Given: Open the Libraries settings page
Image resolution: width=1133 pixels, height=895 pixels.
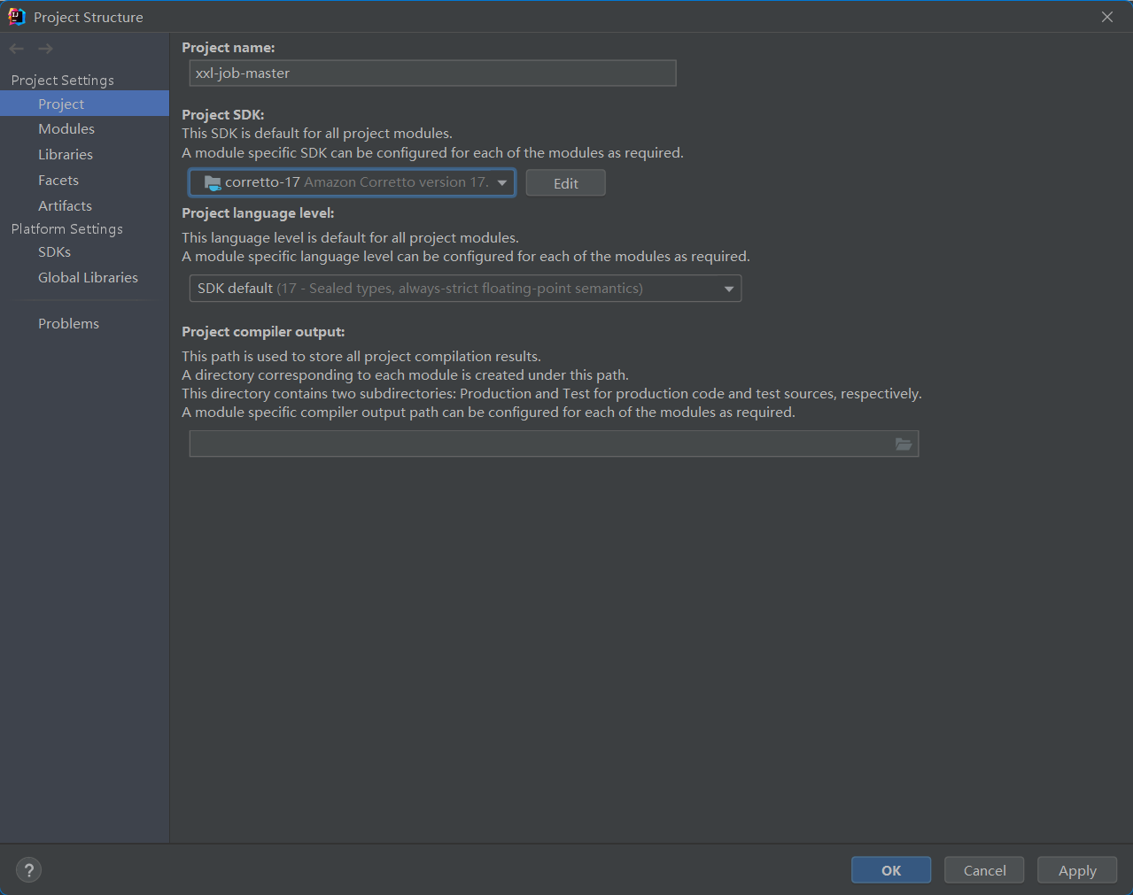Looking at the screenshot, I should coord(66,155).
